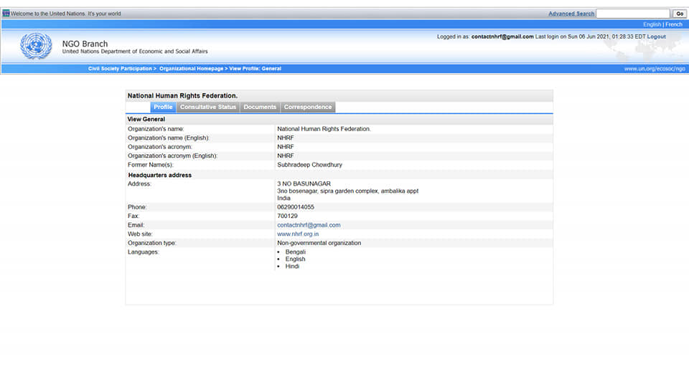Screen dimensions: 689x377
Task: Click the contactnhrf@gmail.com email link in profile
Action: (309, 225)
